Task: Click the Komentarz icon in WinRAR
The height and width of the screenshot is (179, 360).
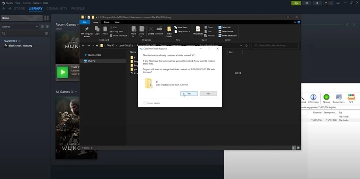Action: click(x=338, y=97)
